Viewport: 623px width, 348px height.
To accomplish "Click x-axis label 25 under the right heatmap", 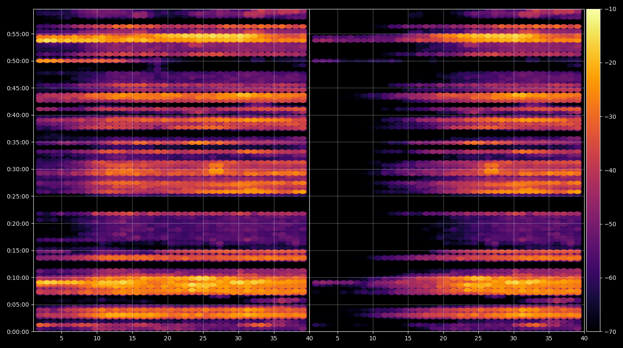I will [478, 339].
